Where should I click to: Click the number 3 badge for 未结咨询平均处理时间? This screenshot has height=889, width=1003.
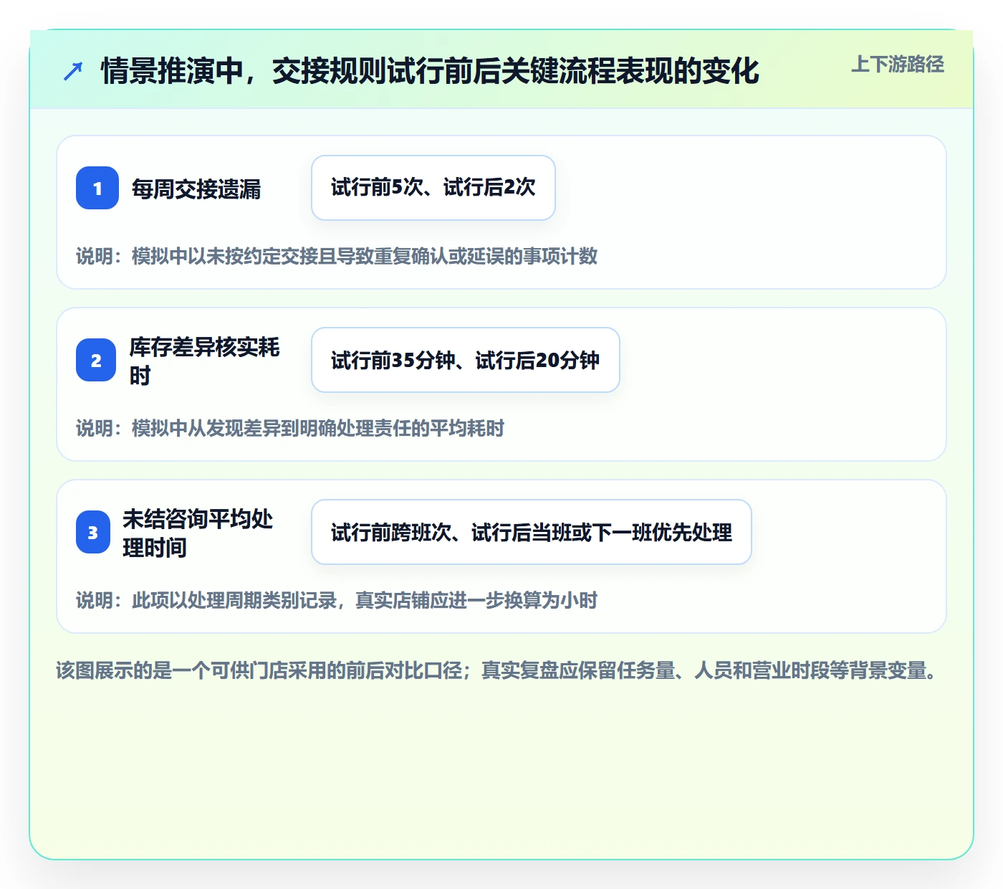(x=93, y=532)
